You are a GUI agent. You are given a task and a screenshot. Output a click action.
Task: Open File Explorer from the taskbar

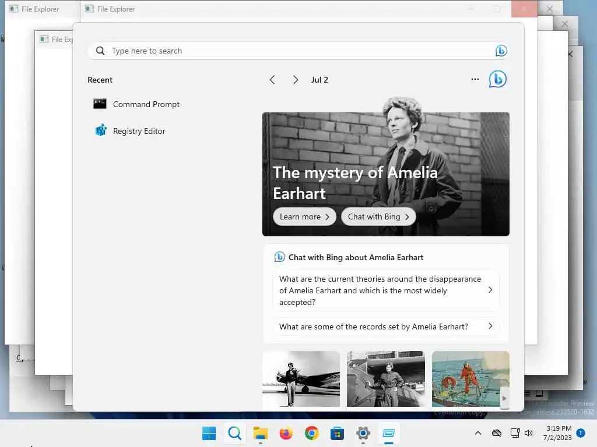[x=261, y=433]
